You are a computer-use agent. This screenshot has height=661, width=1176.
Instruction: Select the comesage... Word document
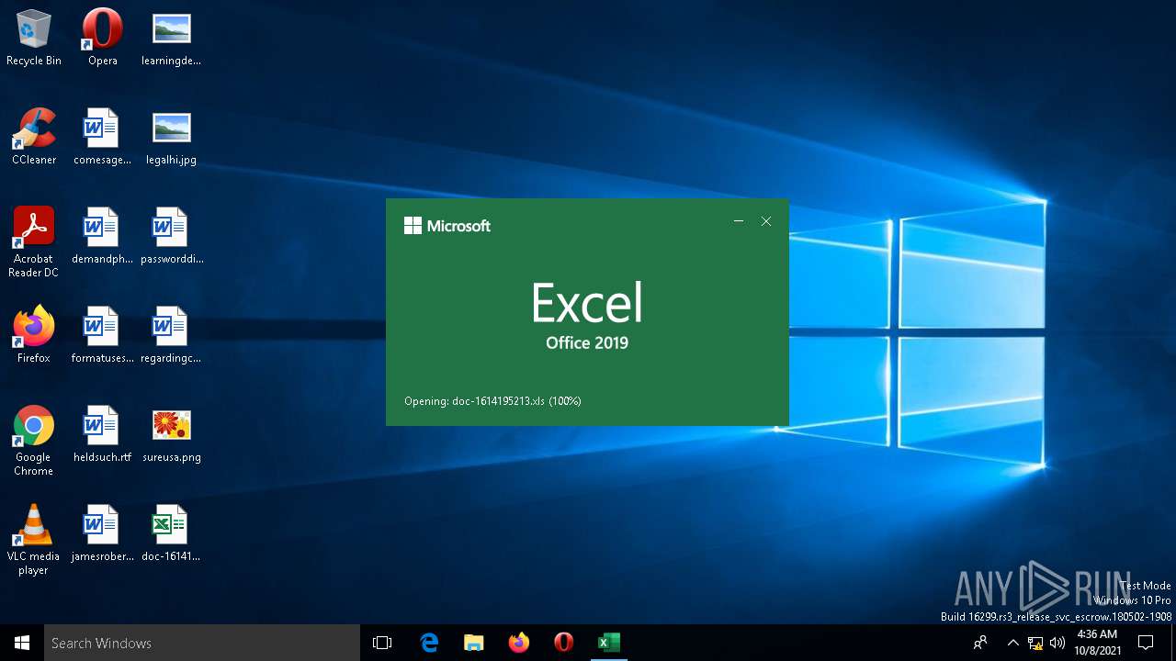[x=103, y=137]
